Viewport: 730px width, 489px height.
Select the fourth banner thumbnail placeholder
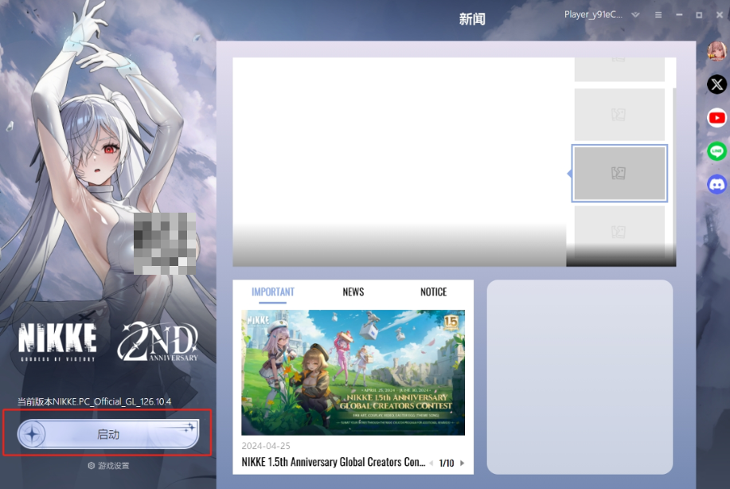pos(619,232)
